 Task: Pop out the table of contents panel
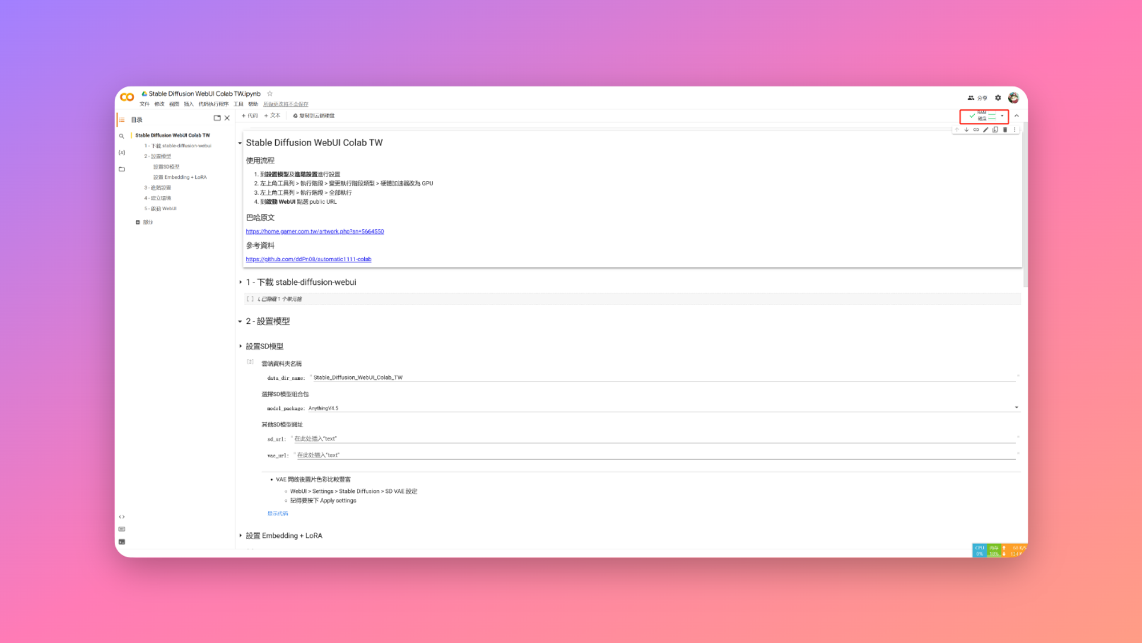click(217, 118)
